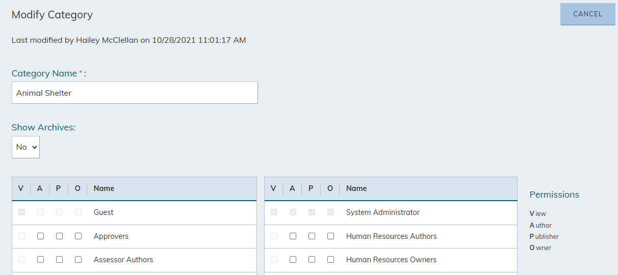Click the A column header in left table

tap(40, 188)
